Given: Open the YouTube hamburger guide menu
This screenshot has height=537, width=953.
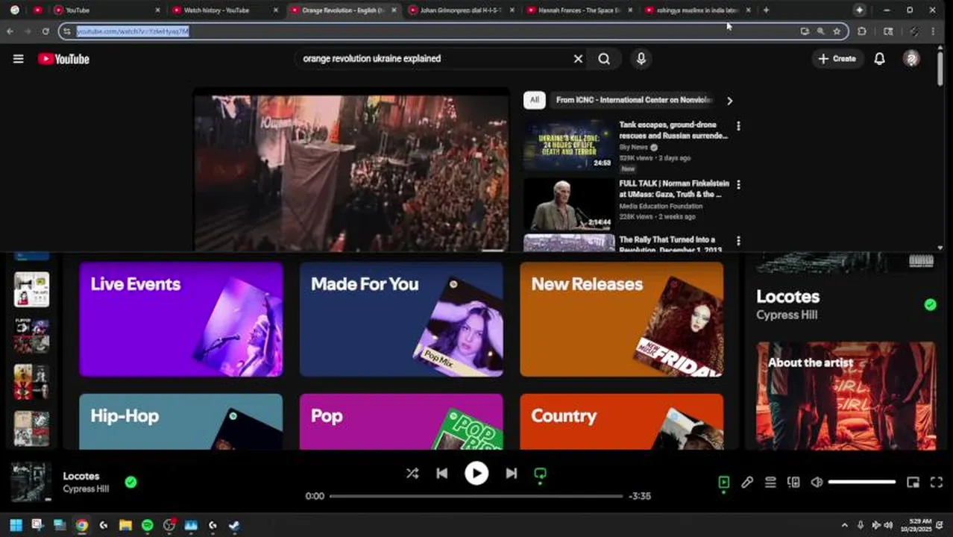Looking at the screenshot, I should point(18,59).
